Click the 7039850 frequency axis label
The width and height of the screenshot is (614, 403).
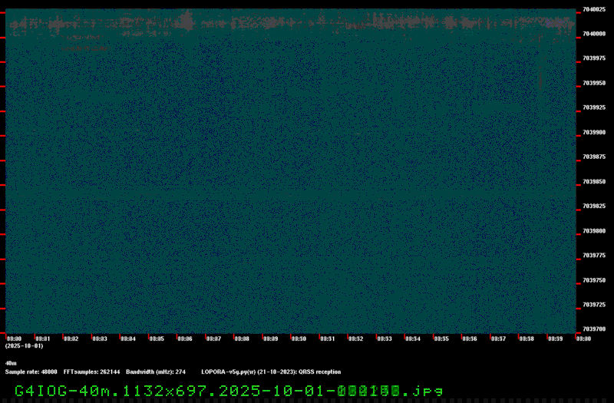pos(593,182)
